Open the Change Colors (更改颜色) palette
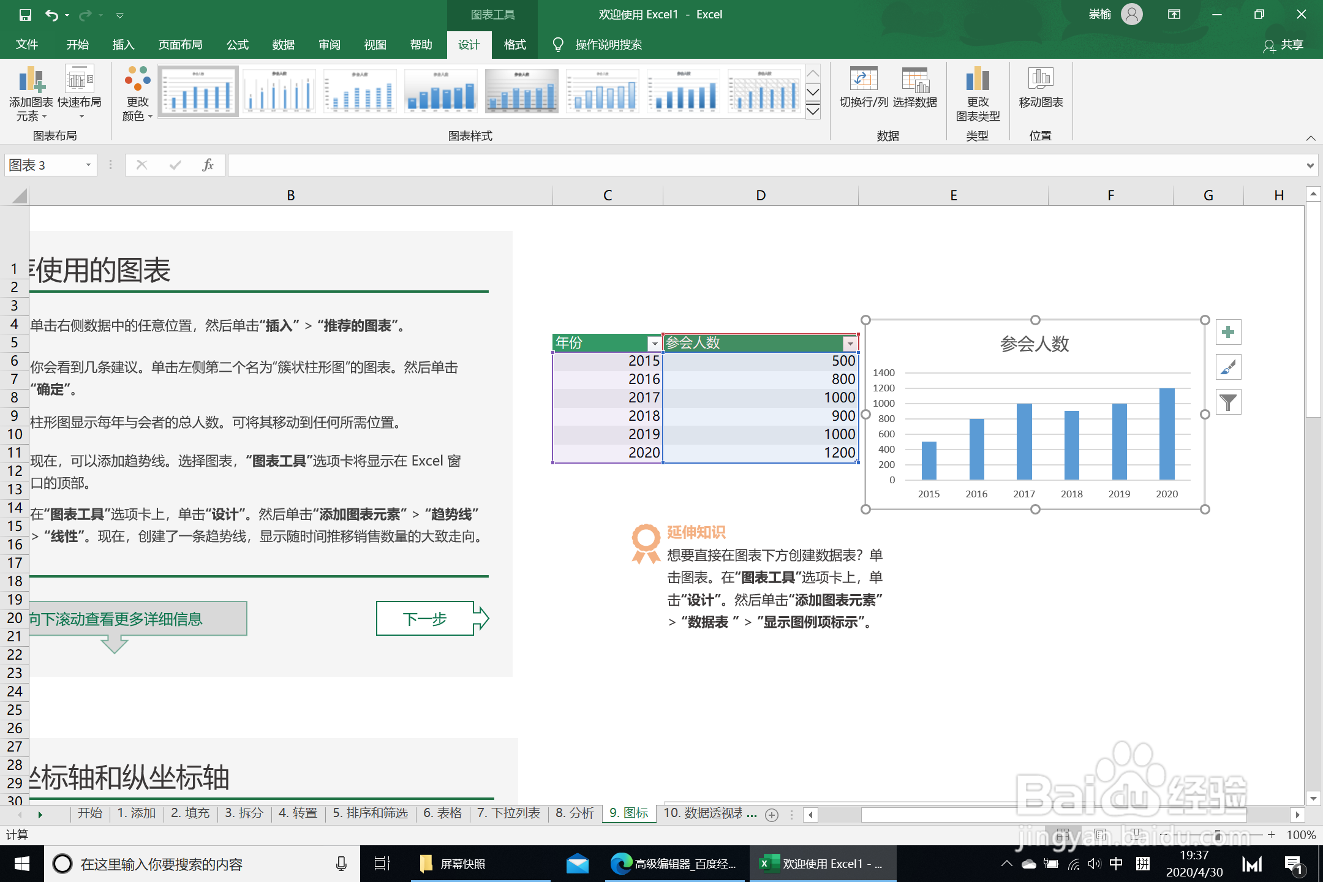The width and height of the screenshot is (1323, 882). 138,94
